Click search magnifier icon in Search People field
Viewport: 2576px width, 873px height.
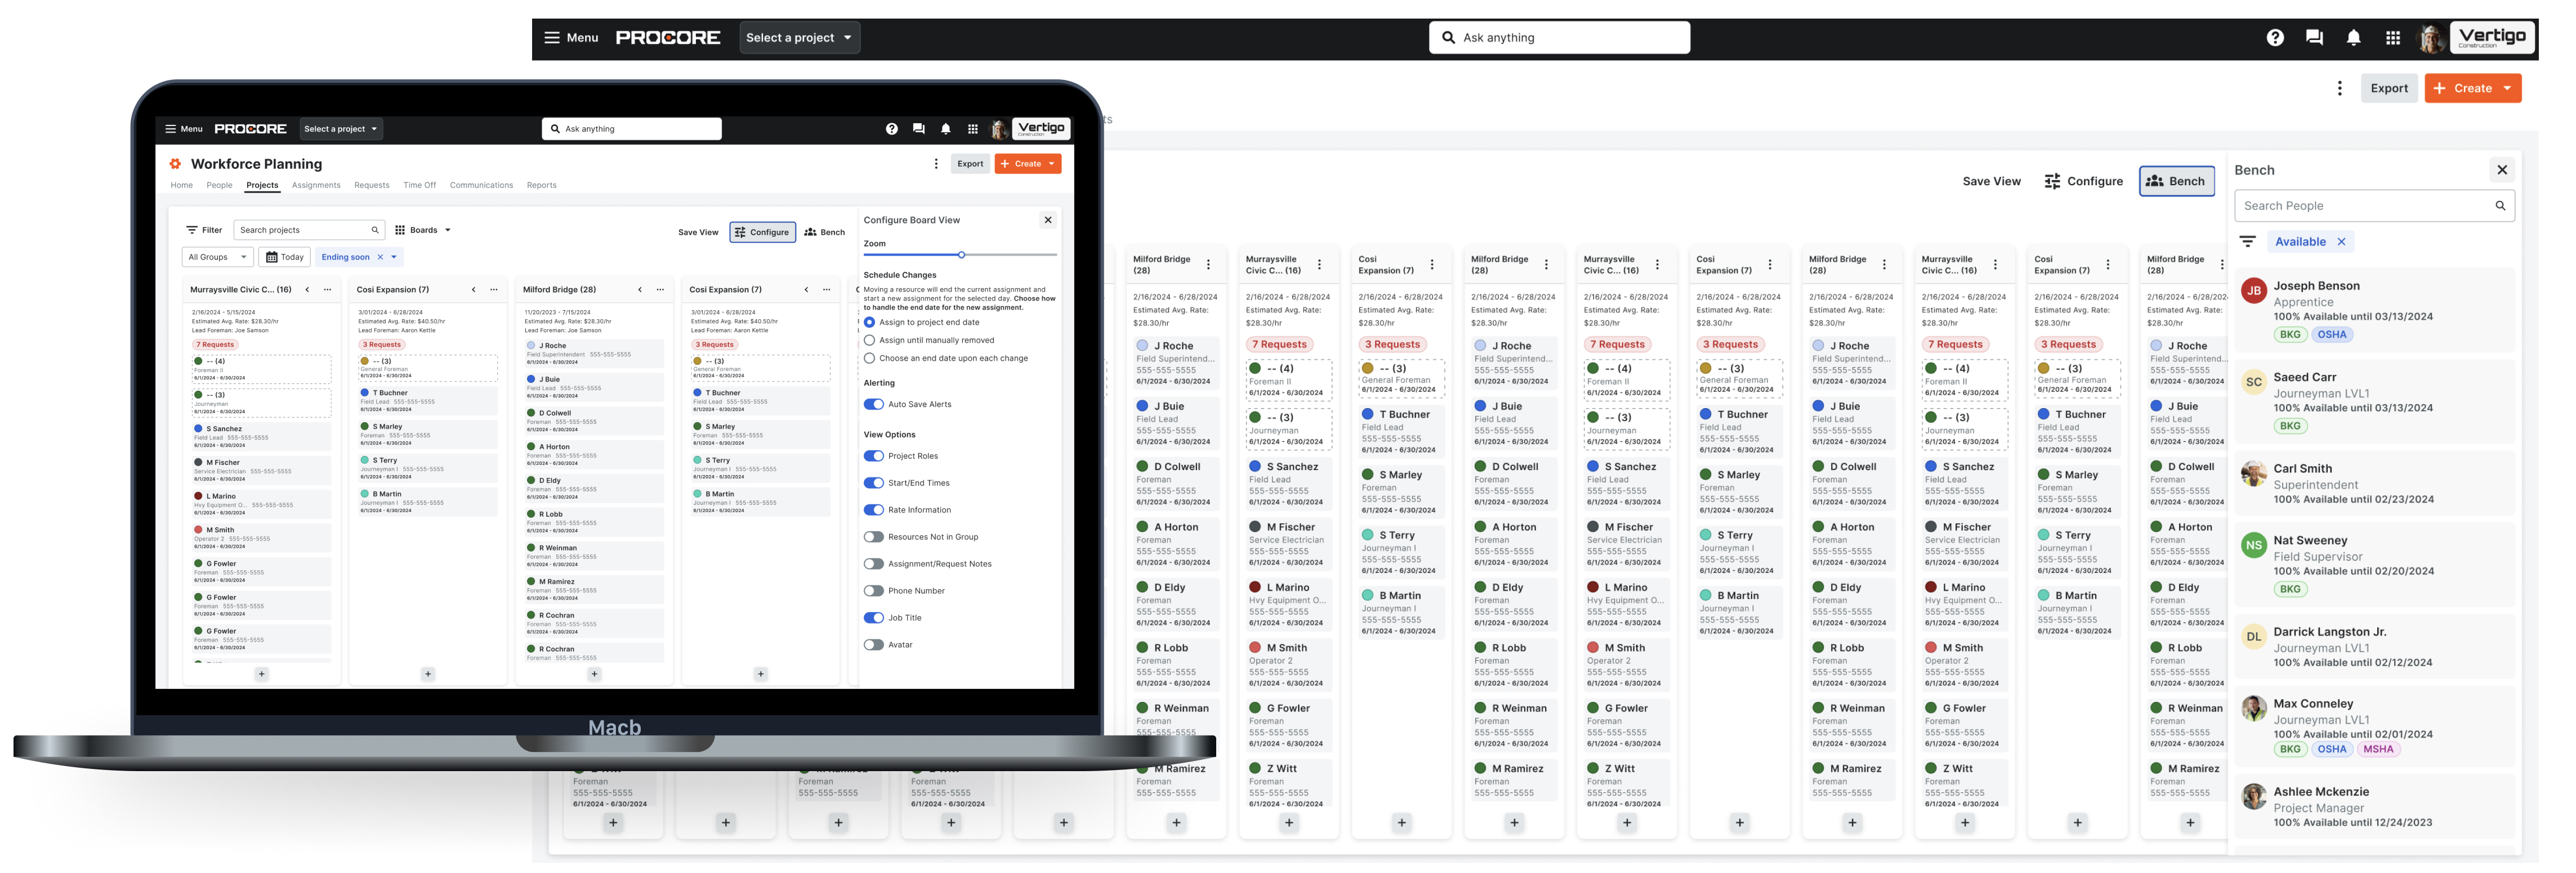point(2499,206)
